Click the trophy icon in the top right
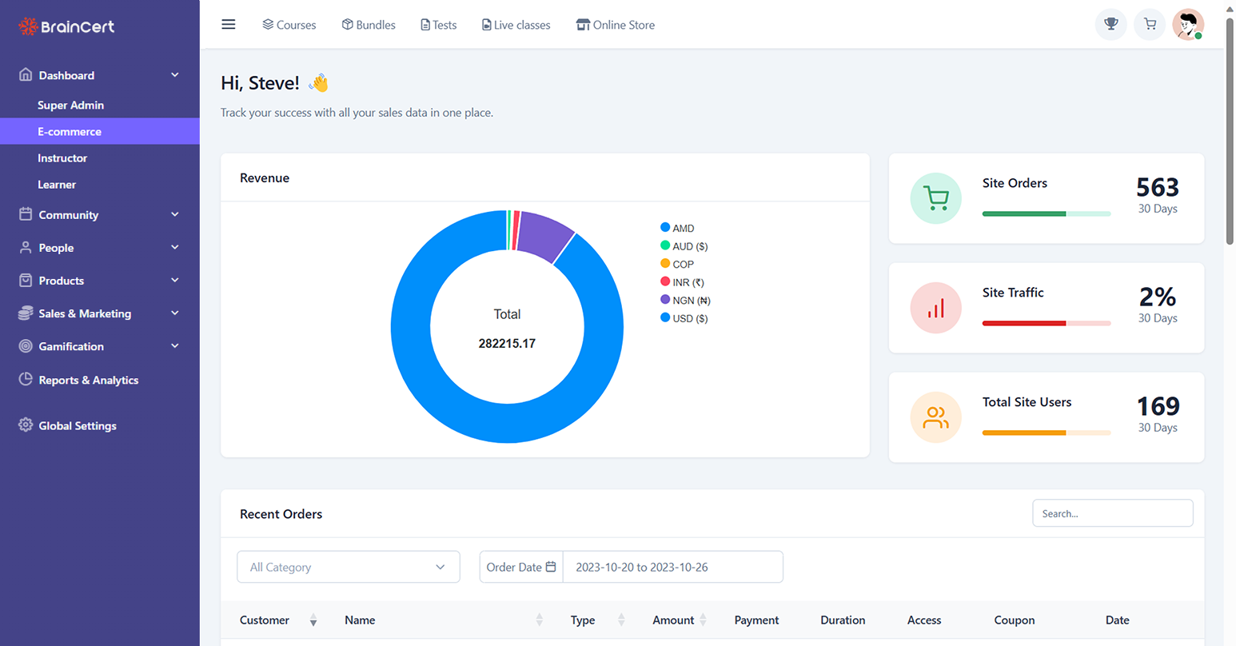Viewport: 1236px width, 646px height. pos(1110,24)
